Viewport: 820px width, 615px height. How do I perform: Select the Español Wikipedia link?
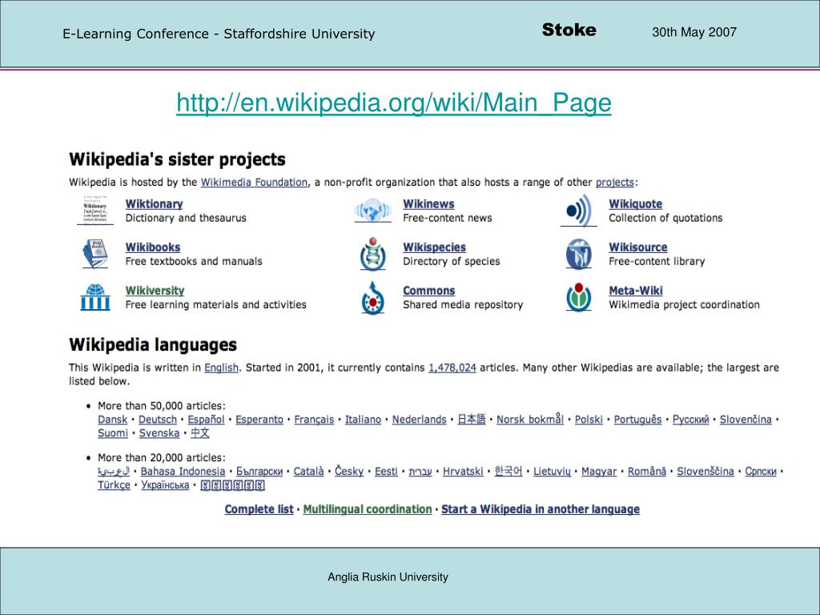click(x=206, y=420)
